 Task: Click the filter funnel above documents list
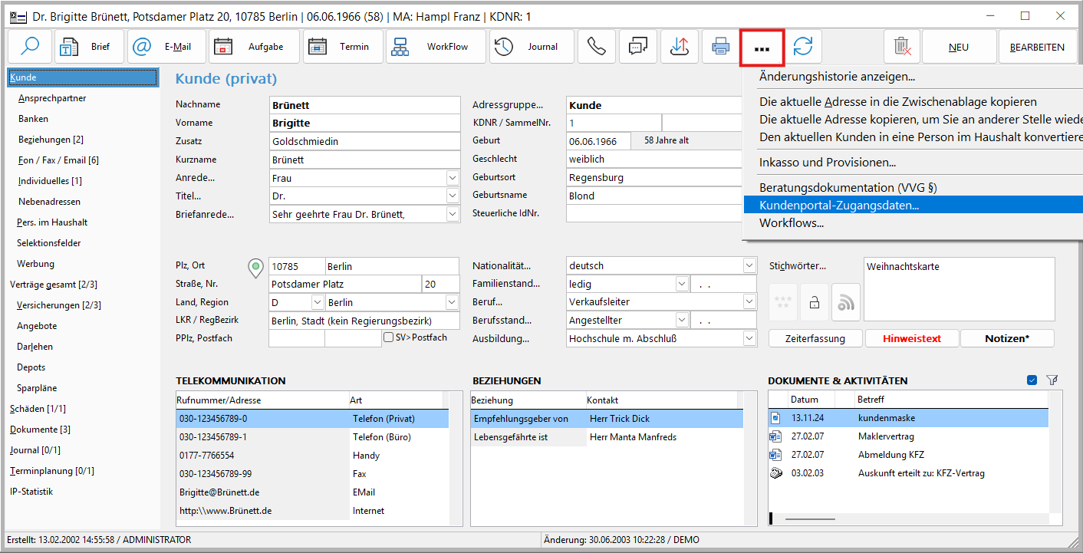click(x=1052, y=380)
